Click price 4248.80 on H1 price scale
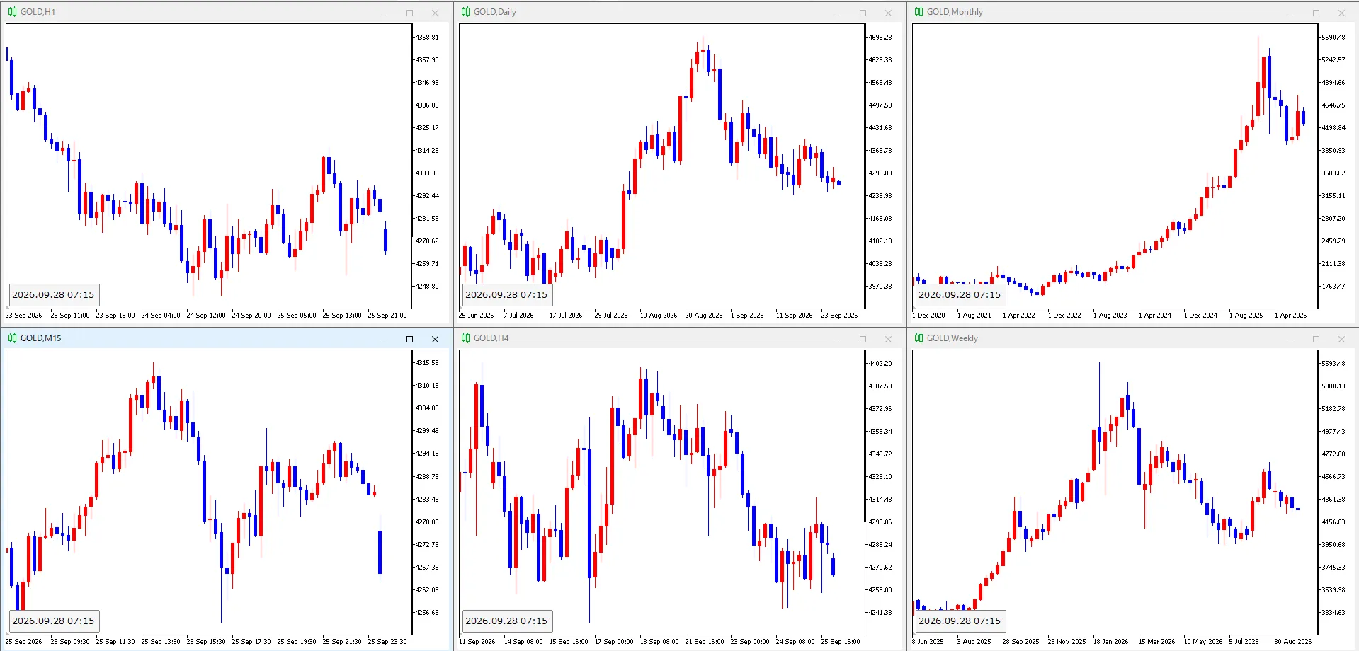Viewport: 1359px width, 651px height. click(427, 287)
